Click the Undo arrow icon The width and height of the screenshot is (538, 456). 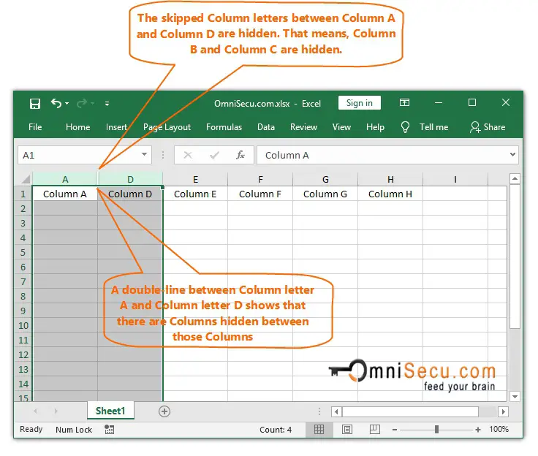point(56,103)
